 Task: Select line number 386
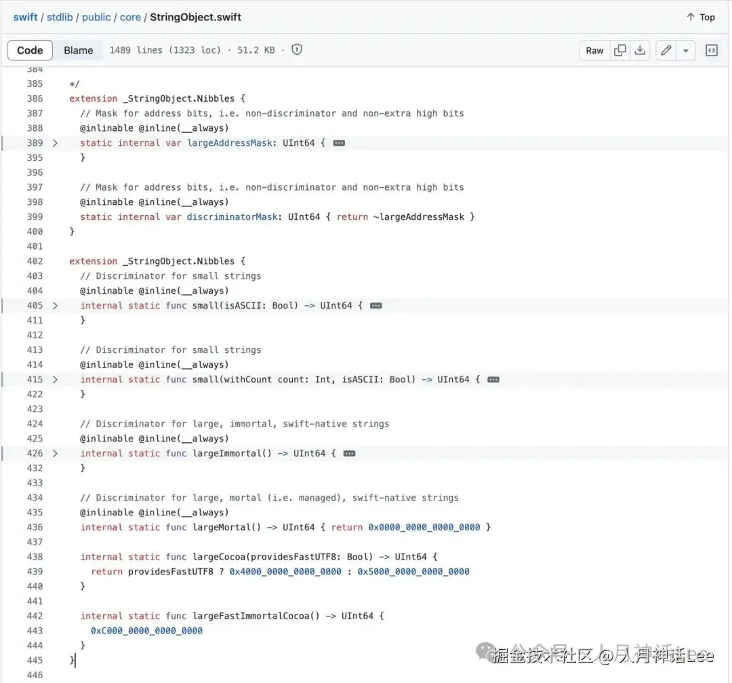click(x=35, y=98)
